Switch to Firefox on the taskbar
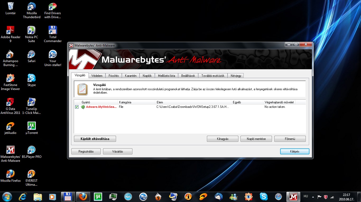Screen dimensions: 361x202 coord(83,196)
